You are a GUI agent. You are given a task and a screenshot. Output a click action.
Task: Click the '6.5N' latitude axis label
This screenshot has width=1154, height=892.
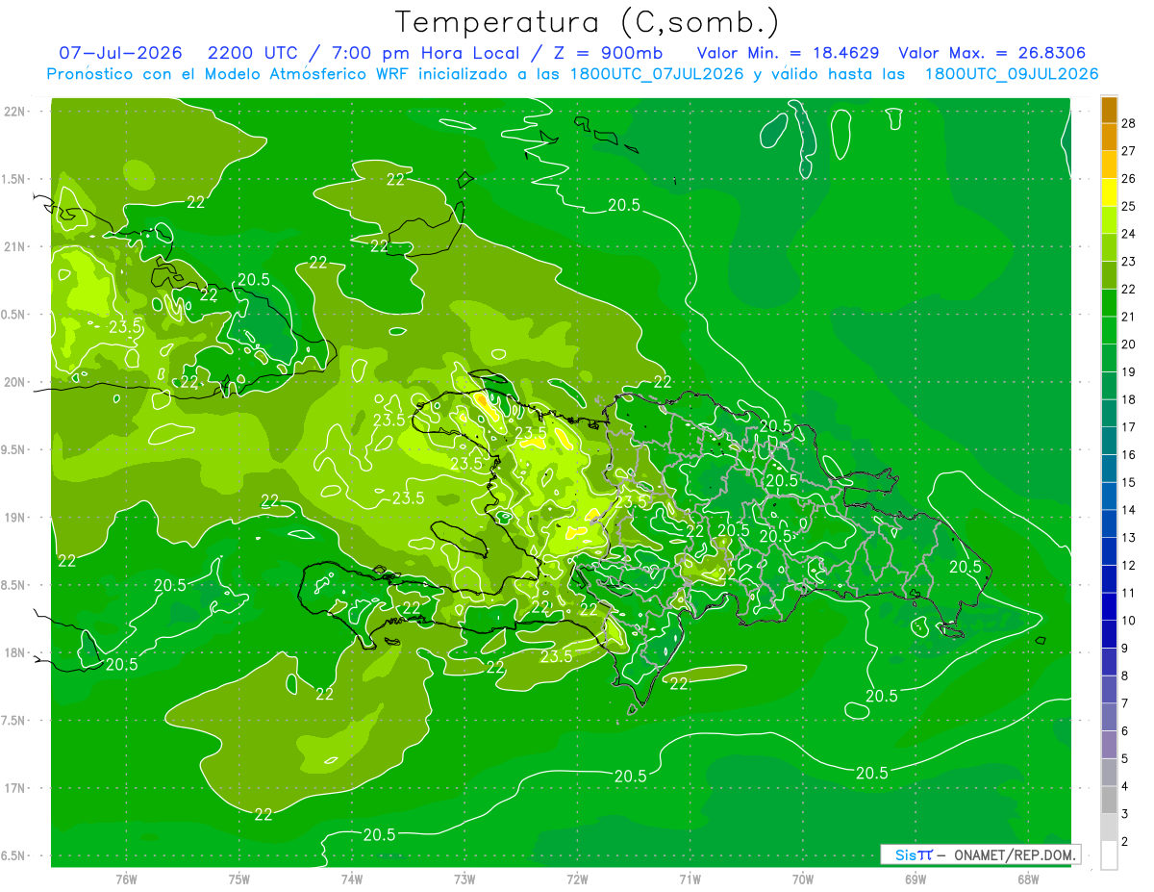pos(14,856)
